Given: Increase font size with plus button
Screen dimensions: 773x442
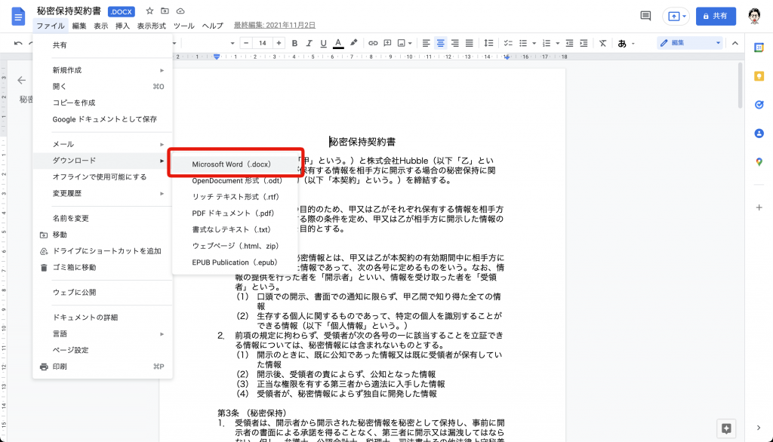Looking at the screenshot, I should 279,43.
